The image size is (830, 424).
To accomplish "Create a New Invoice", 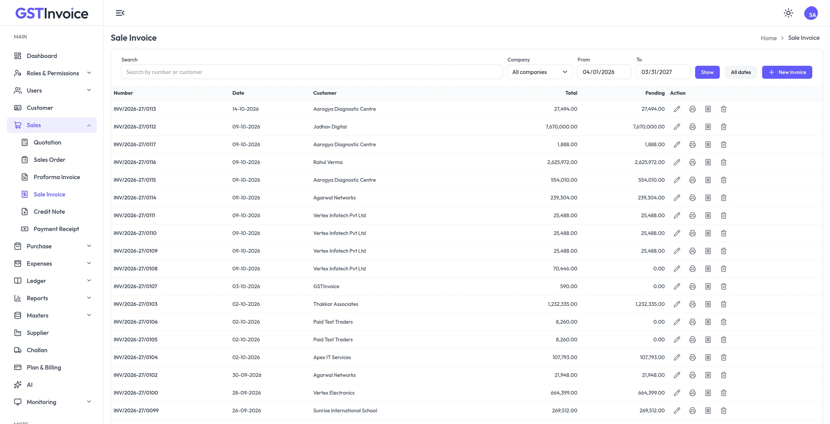I will 787,72.
